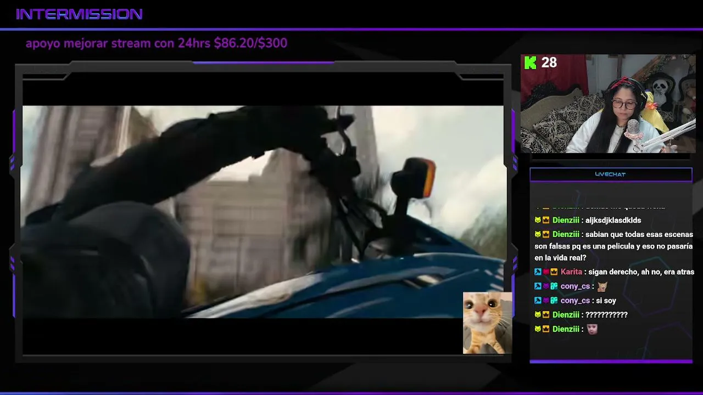Click the LIVECHAT panel header

611,174
